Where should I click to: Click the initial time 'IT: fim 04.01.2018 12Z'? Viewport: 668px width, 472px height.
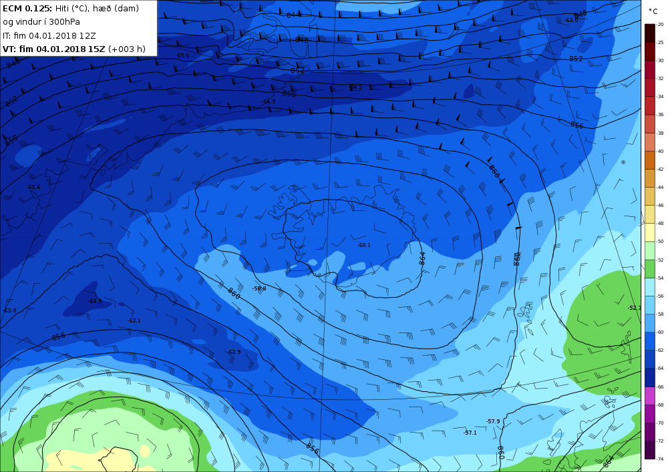pyautogui.click(x=49, y=35)
